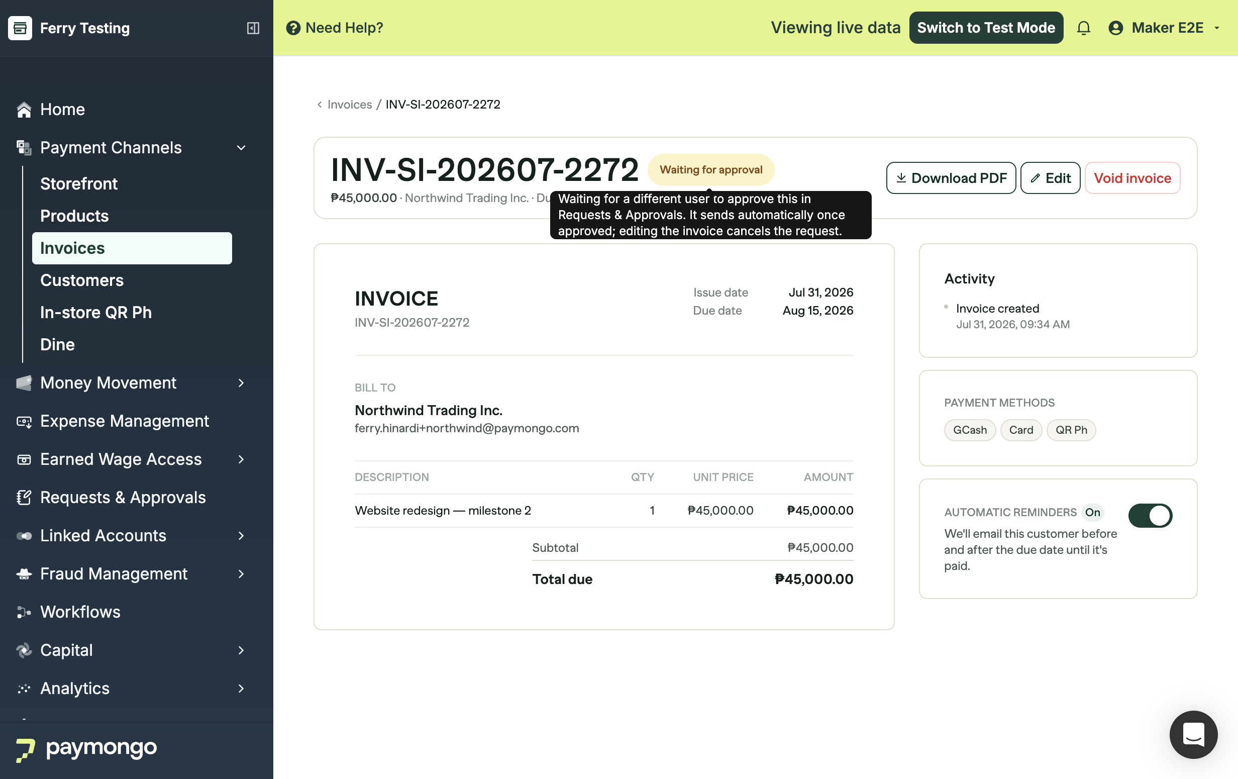This screenshot has height=779, width=1238.
Task: Open the notifications bell
Action: [x=1083, y=28]
